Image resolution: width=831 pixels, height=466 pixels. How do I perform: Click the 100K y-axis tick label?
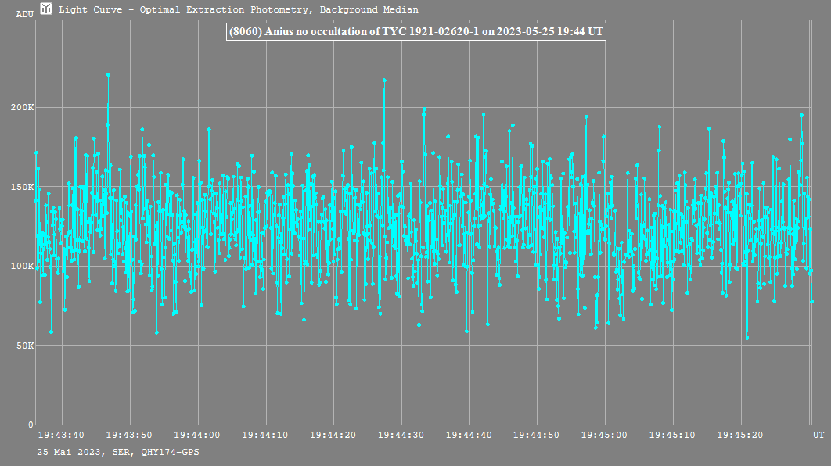click(x=21, y=267)
